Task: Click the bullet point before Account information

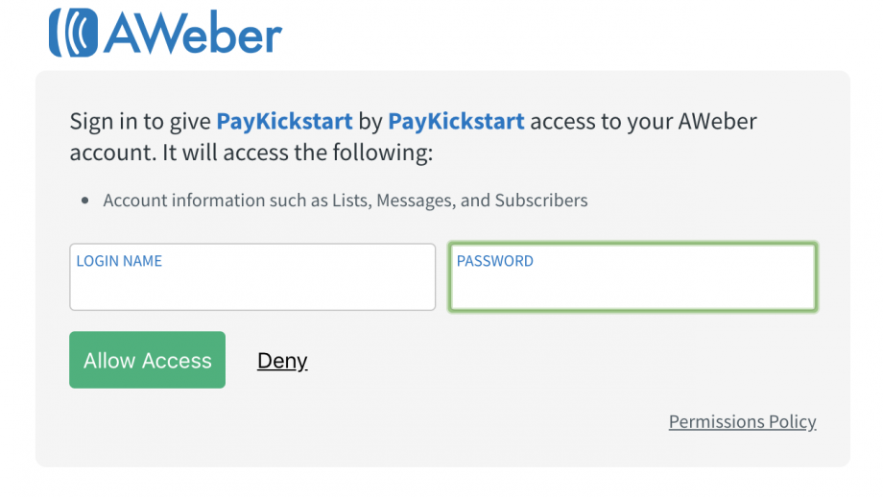Action: (85, 201)
